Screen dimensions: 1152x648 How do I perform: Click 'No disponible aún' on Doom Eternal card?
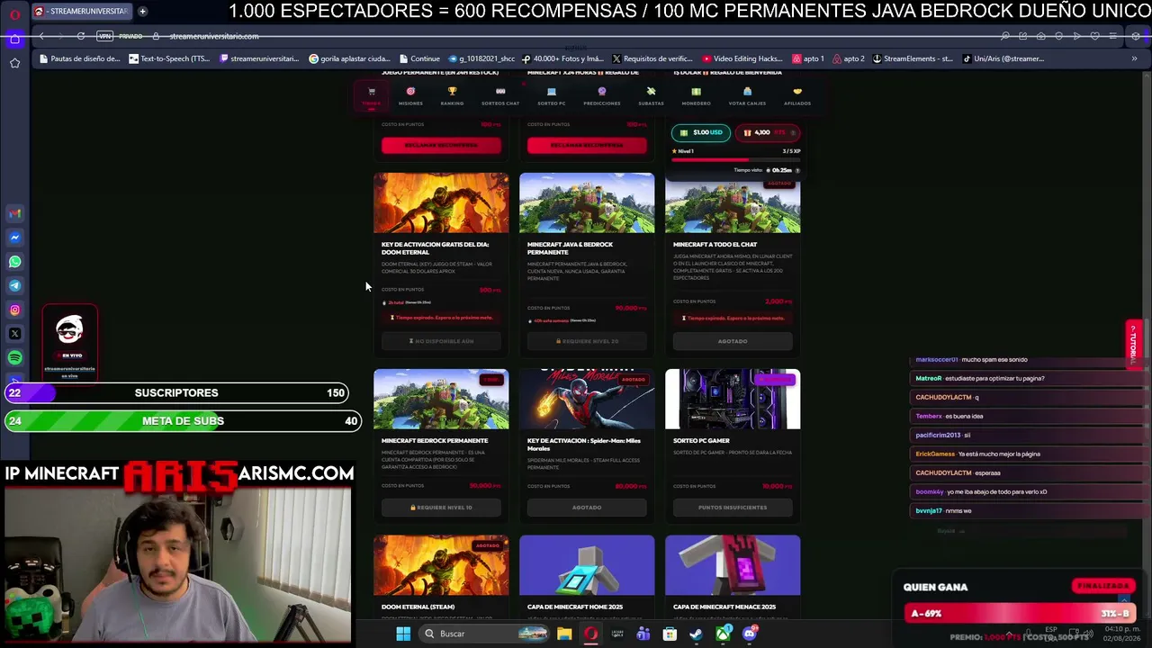[x=441, y=341]
